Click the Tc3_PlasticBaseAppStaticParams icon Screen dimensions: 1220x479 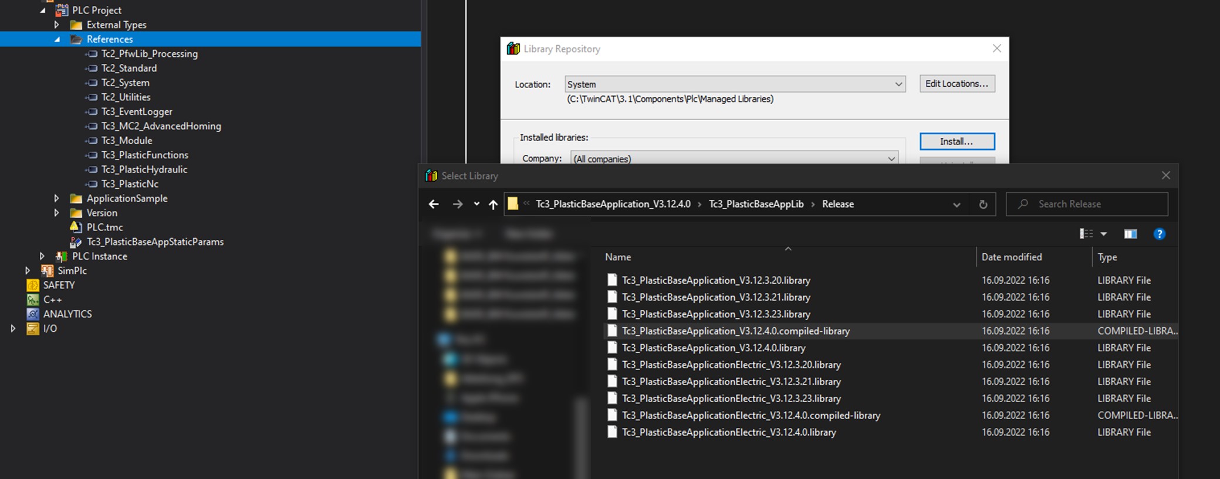(76, 242)
